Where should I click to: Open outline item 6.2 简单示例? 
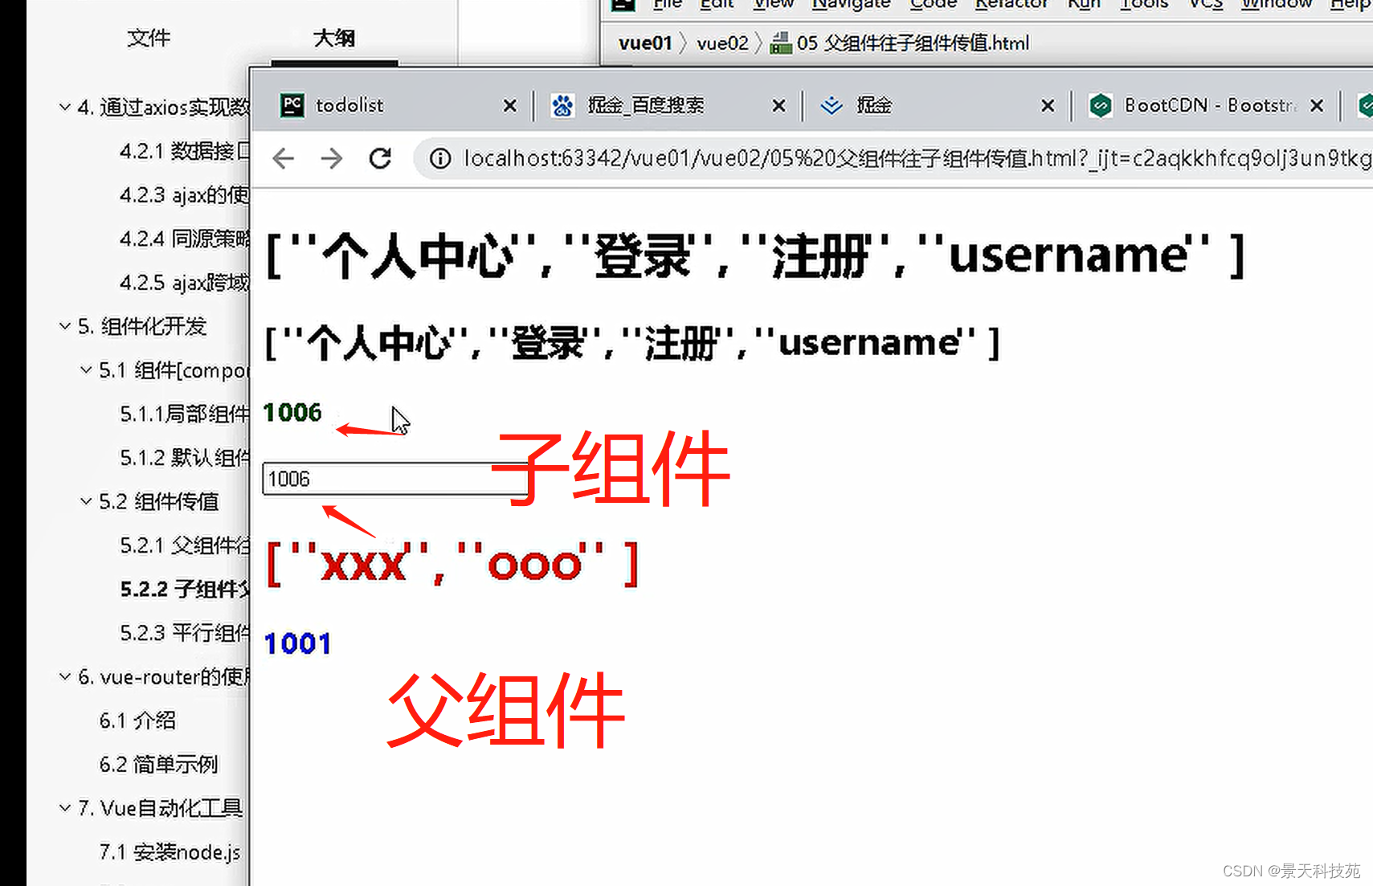pyautogui.click(x=158, y=764)
